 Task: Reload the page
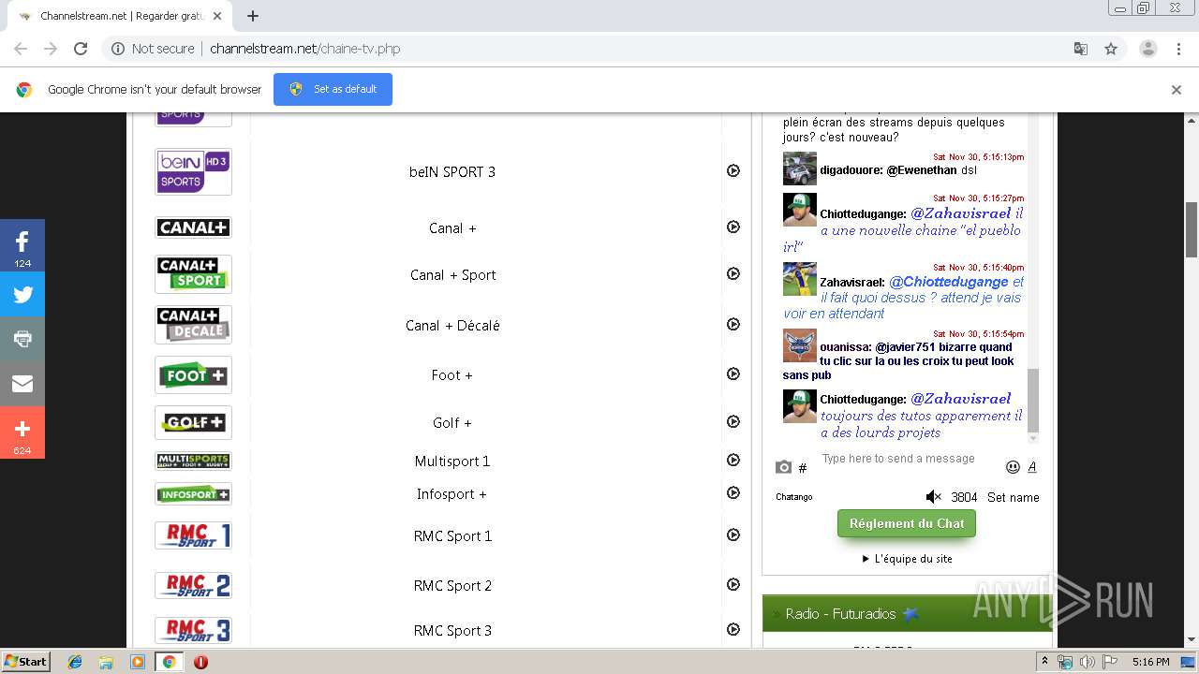tap(81, 49)
